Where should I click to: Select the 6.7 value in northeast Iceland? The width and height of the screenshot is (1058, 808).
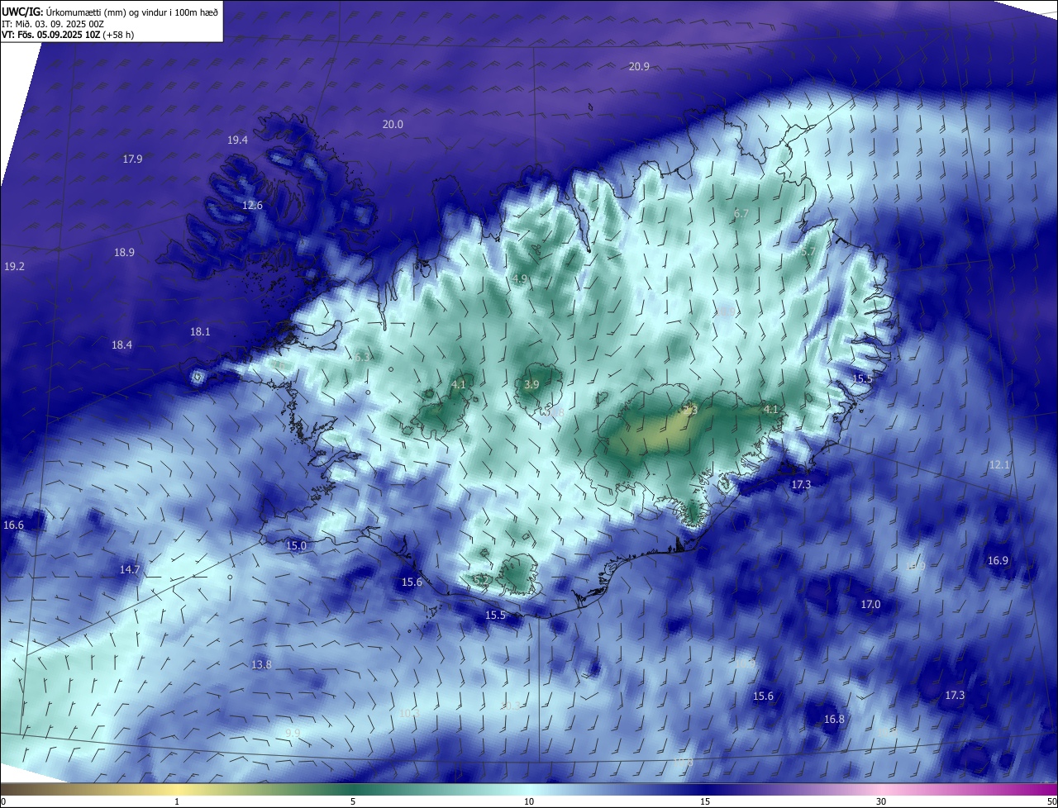pos(741,213)
